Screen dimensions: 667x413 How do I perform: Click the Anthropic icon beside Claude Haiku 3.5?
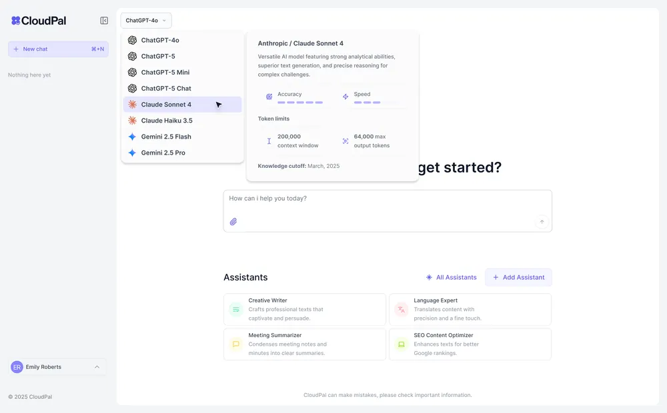click(x=132, y=121)
